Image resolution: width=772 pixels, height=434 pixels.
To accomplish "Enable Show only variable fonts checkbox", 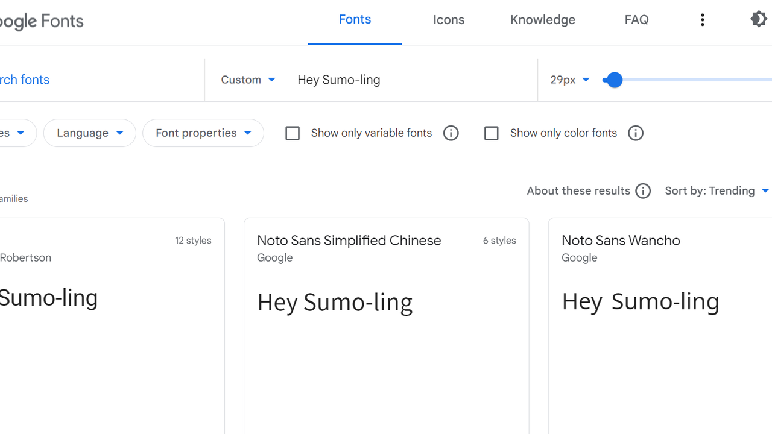I will pos(293,133).
